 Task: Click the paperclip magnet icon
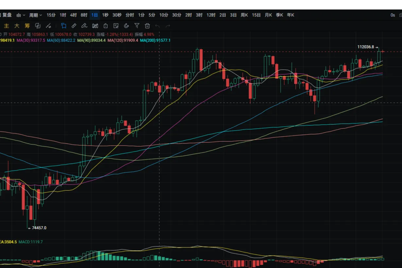127,26
